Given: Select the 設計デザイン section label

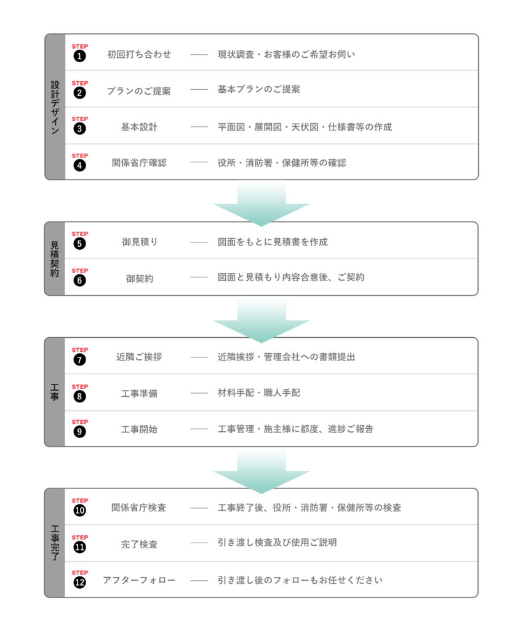Looking at the screenshot, I should pyautogui.click(x=55, y=107).
